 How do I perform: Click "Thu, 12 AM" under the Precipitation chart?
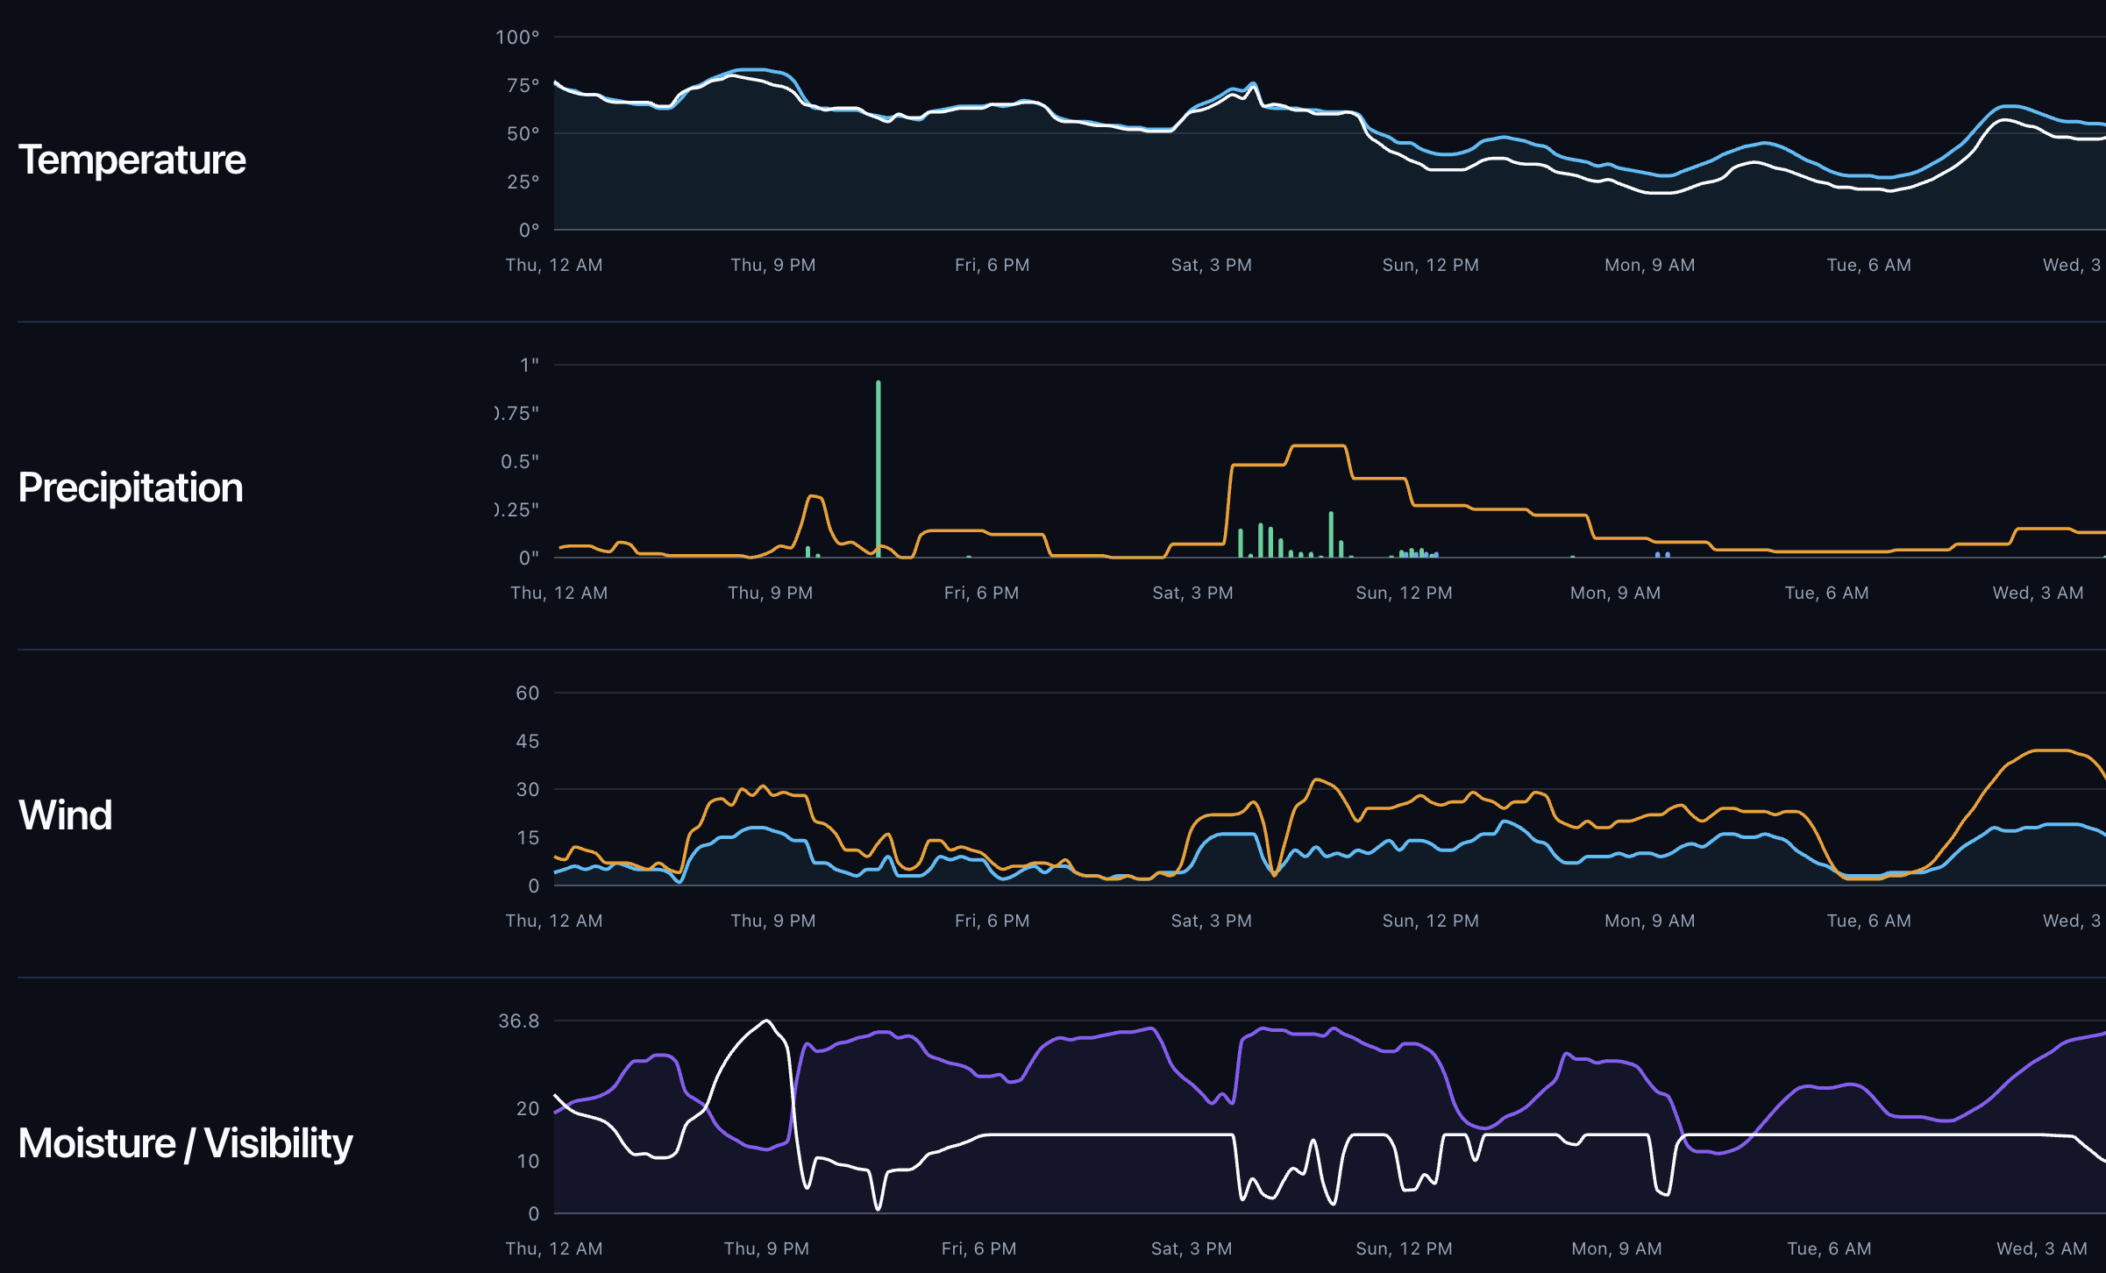[x=559, y=593]
